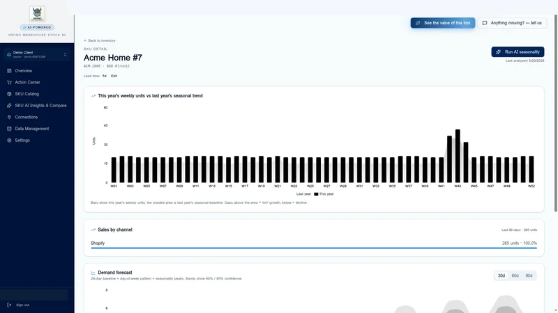
Task: Click the Data Management database icon
Action: coord(9,129)
